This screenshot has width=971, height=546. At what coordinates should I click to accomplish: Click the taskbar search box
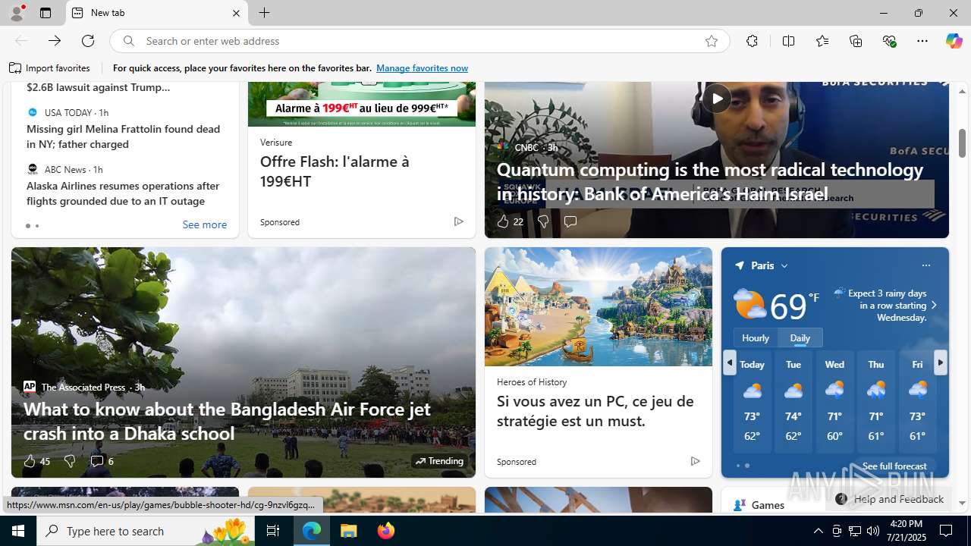click(146, 531)
